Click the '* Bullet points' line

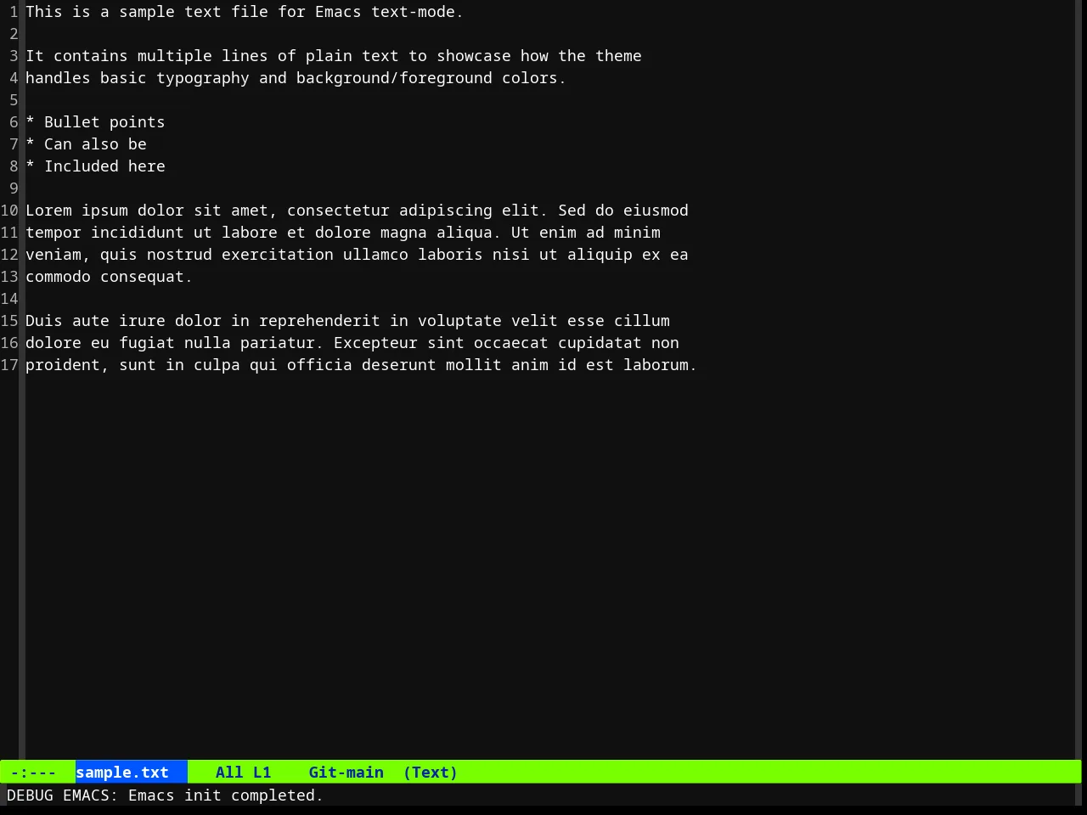(x=95, y=122)
